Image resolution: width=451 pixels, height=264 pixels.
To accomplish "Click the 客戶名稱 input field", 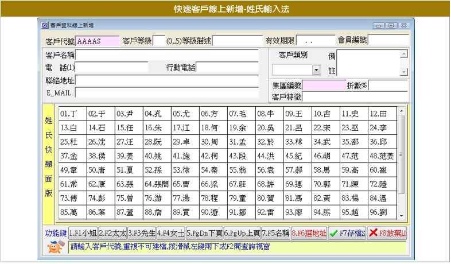I will [x=170, y=55].
